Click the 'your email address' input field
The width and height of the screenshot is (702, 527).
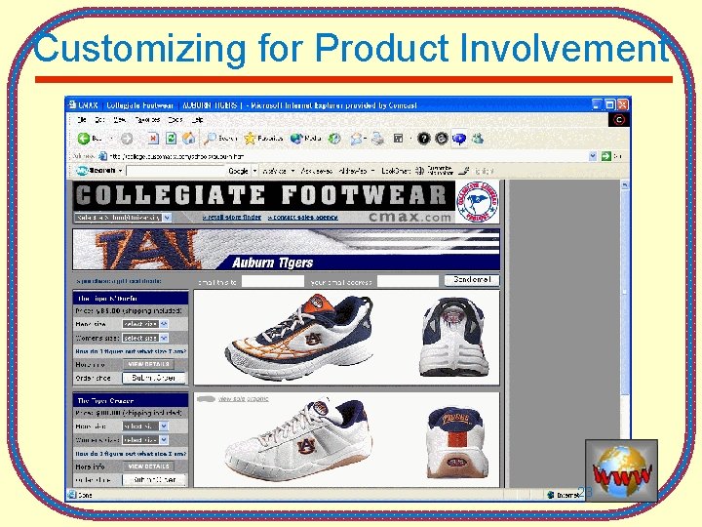(x=408, y=281)
